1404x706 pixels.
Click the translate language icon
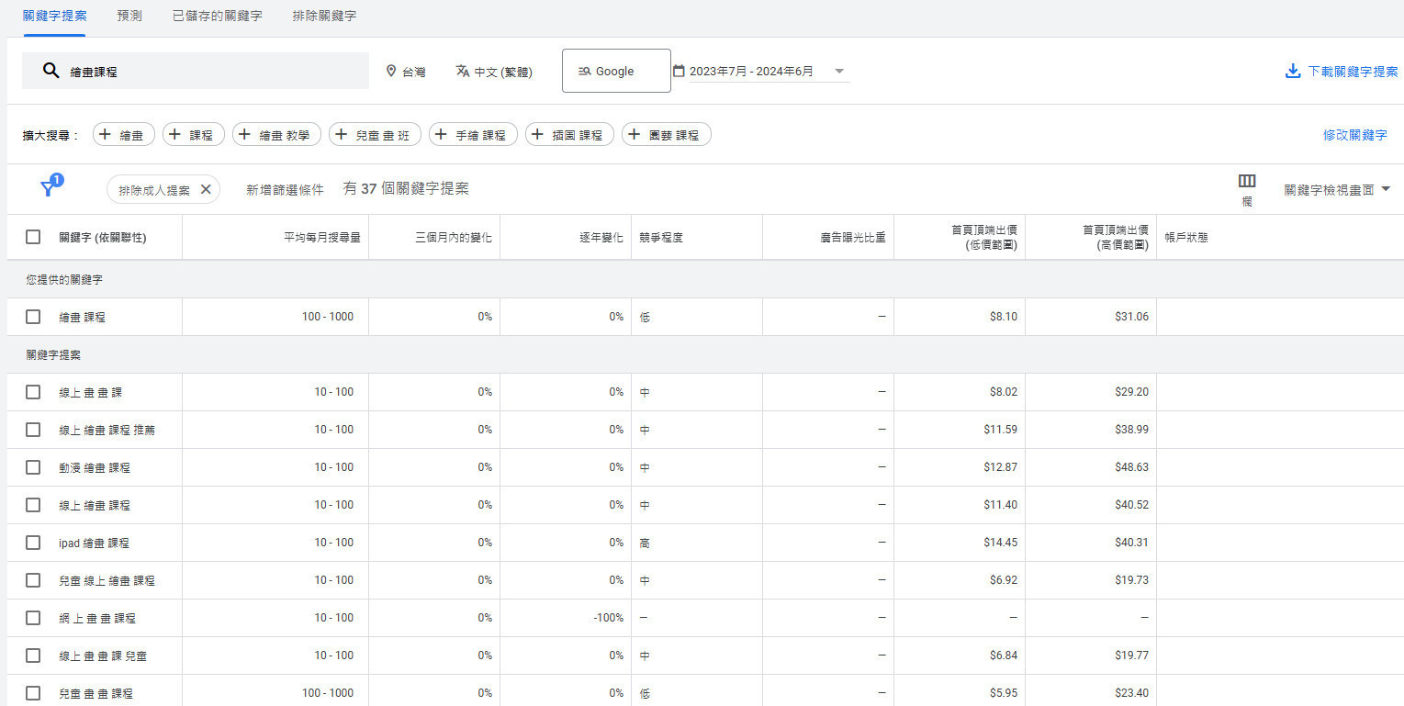coord(463,71)
